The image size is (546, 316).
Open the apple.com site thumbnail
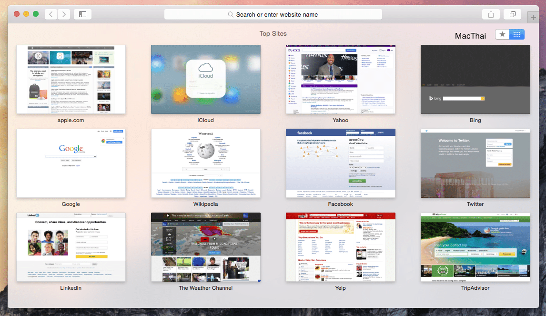click(71, 79)
